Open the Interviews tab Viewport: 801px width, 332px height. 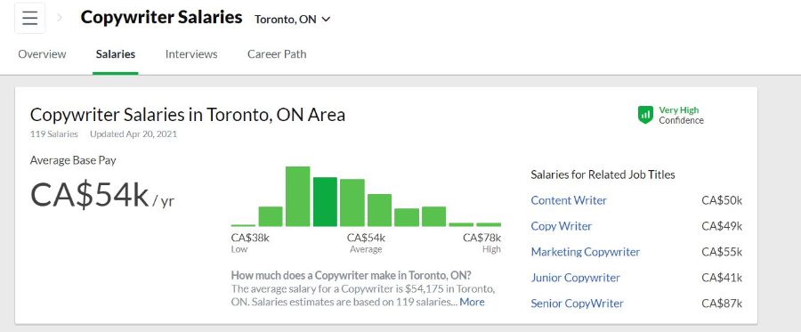point(191,54)
